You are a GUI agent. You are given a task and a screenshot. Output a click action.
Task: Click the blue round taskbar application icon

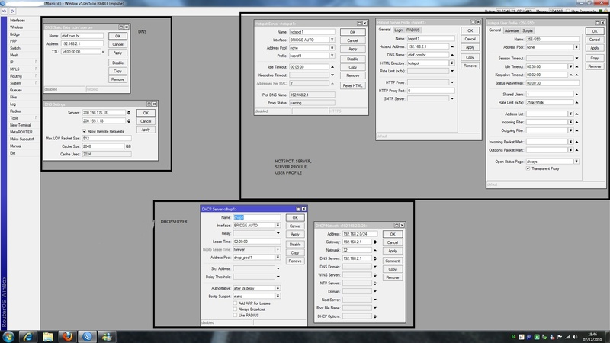click(x=86, y=336)
